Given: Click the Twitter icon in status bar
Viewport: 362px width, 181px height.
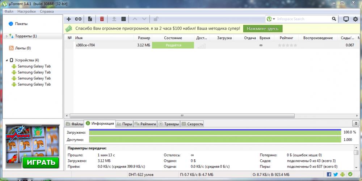Looking at the screenshot, I should [x=336, y=174].
